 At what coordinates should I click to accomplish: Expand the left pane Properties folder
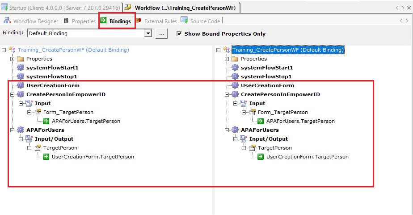click(12, 59)
